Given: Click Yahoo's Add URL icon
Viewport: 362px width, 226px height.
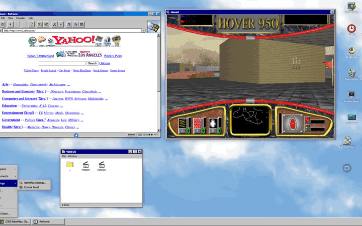Looking at the screenshot, I should pyautogui.click(x=117, y=41).
